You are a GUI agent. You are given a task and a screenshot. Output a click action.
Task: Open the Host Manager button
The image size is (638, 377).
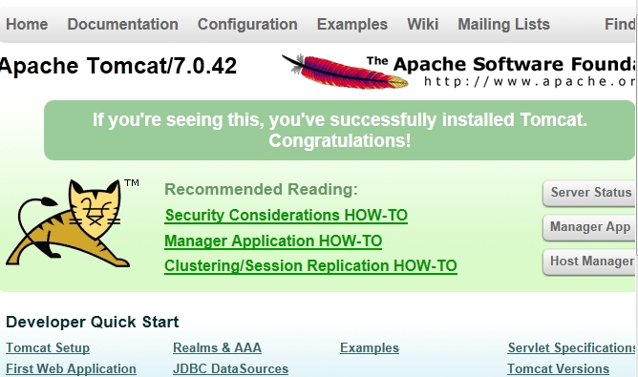[589, 262]
